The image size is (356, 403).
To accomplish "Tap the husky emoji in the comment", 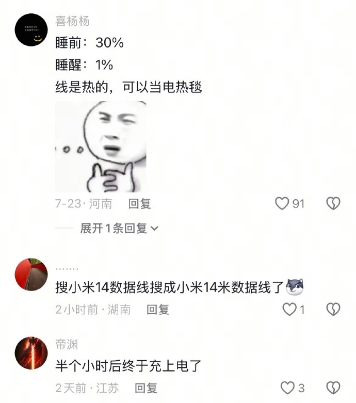I will point(295,287).
